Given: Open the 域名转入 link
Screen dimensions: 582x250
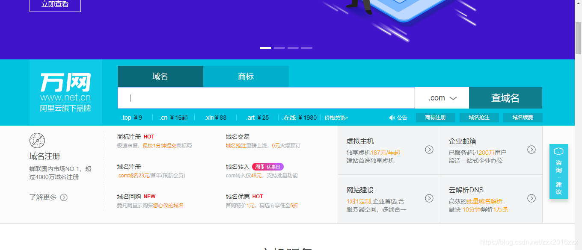Looking at the screenshot, I should (238, 167).
